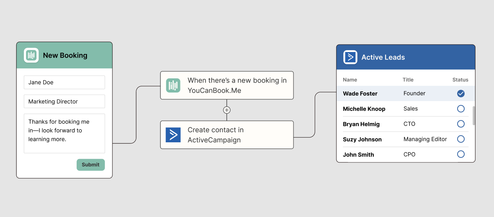Screen dimensions: 494x217
Task: Check the status circle for Suzy Johnson
Action: (461, 139)
